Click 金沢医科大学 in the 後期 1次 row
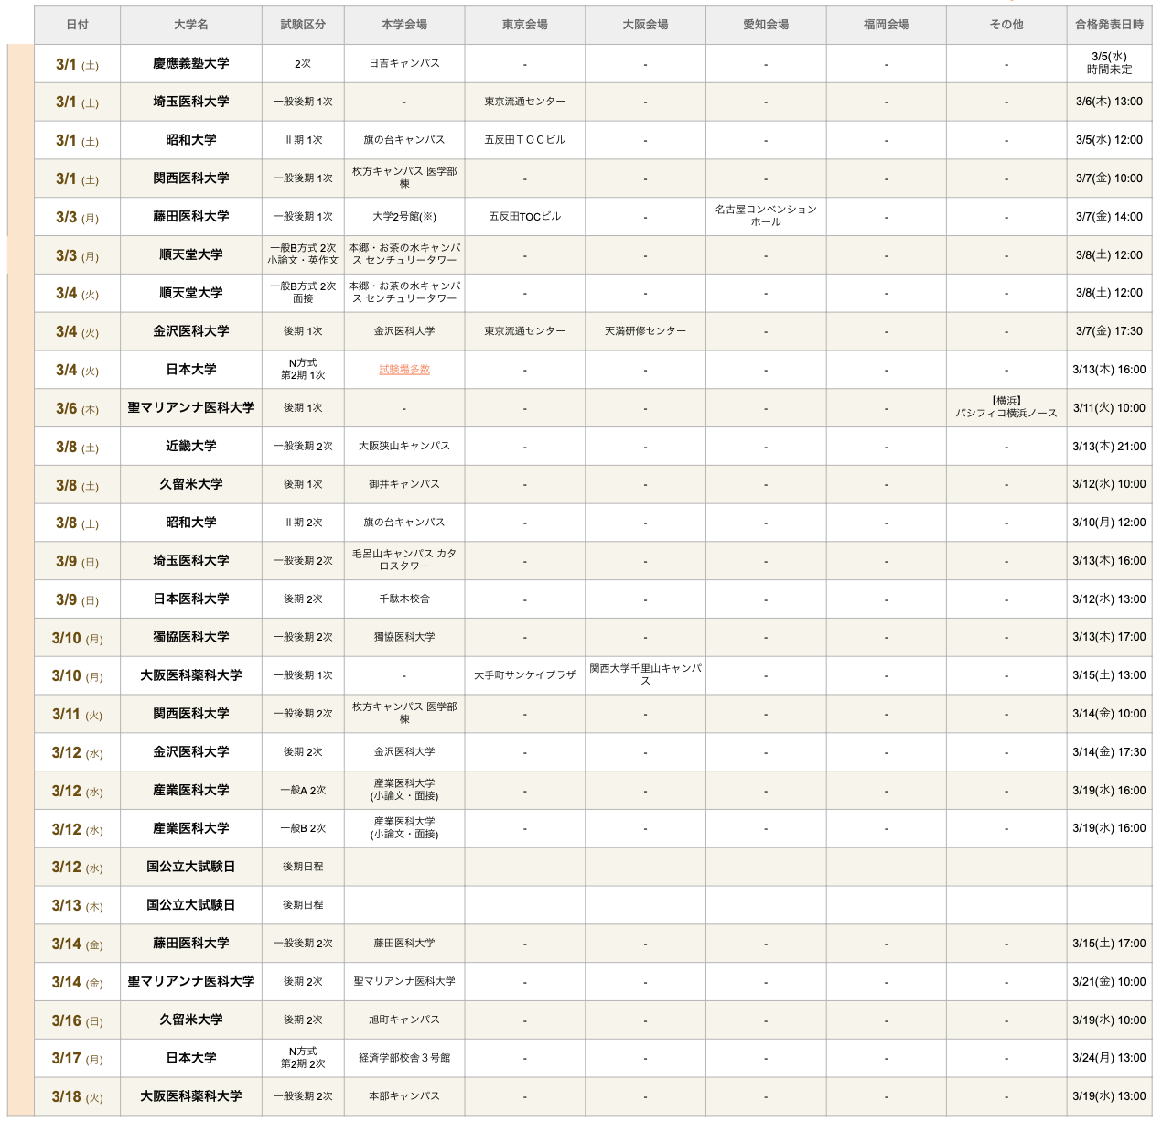Viewport: 1162px width, 1122px height. (191, 331)
